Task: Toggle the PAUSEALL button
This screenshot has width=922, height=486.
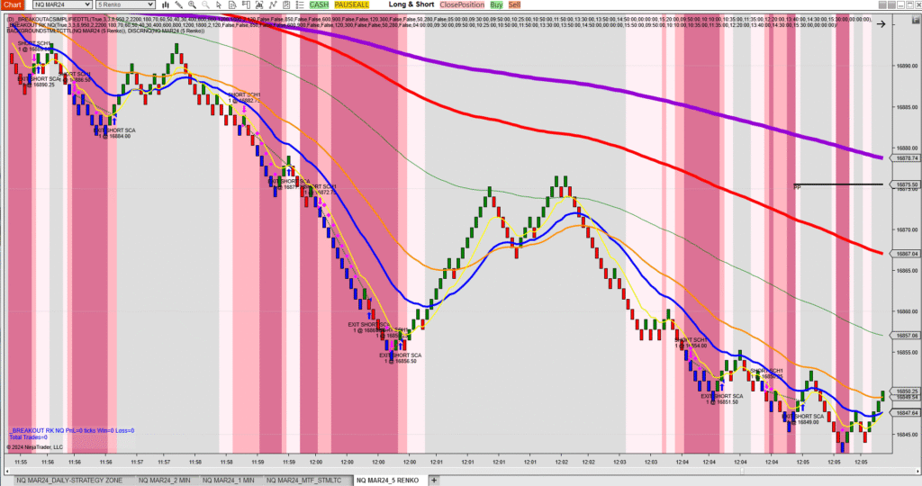Action: pyautogui.click(x=348, y=5)
